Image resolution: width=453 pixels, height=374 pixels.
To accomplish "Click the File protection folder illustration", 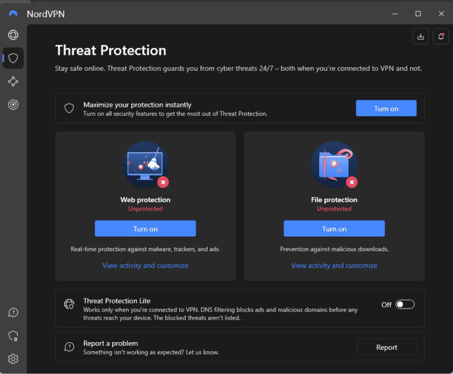I will point(334,165).
